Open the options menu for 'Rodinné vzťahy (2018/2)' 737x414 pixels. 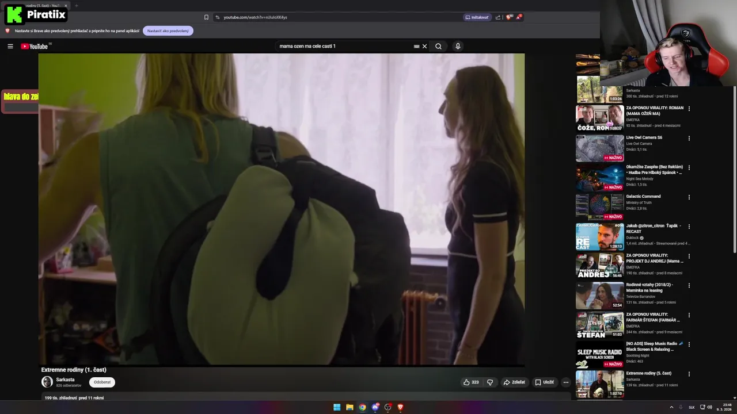689,286
